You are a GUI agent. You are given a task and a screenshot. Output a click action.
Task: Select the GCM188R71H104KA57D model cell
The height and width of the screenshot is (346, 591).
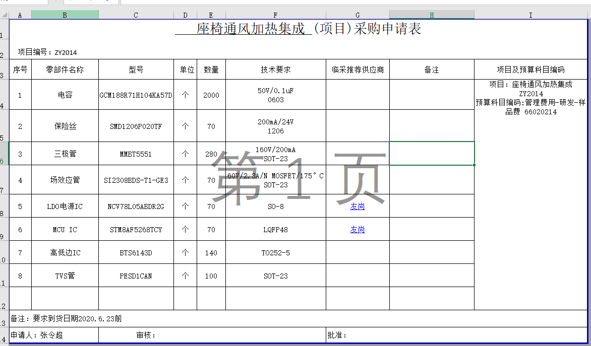[136, 95]
